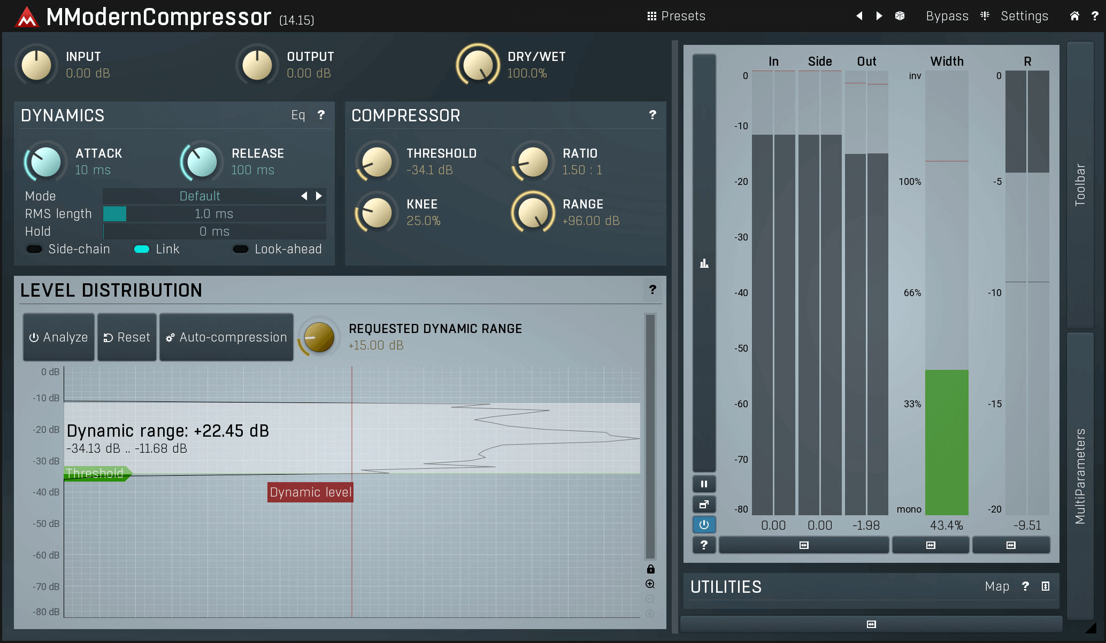Click the lock icon beside the graph

(650, 569)
